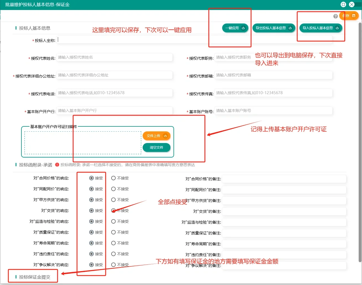
Task: Open help via the question mark icon
Action: pos(336,16)
